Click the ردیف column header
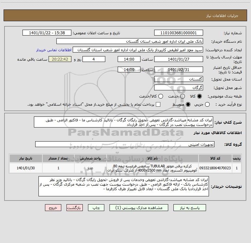This screenshot has height=243, width=251. click(x=237, y=158)
